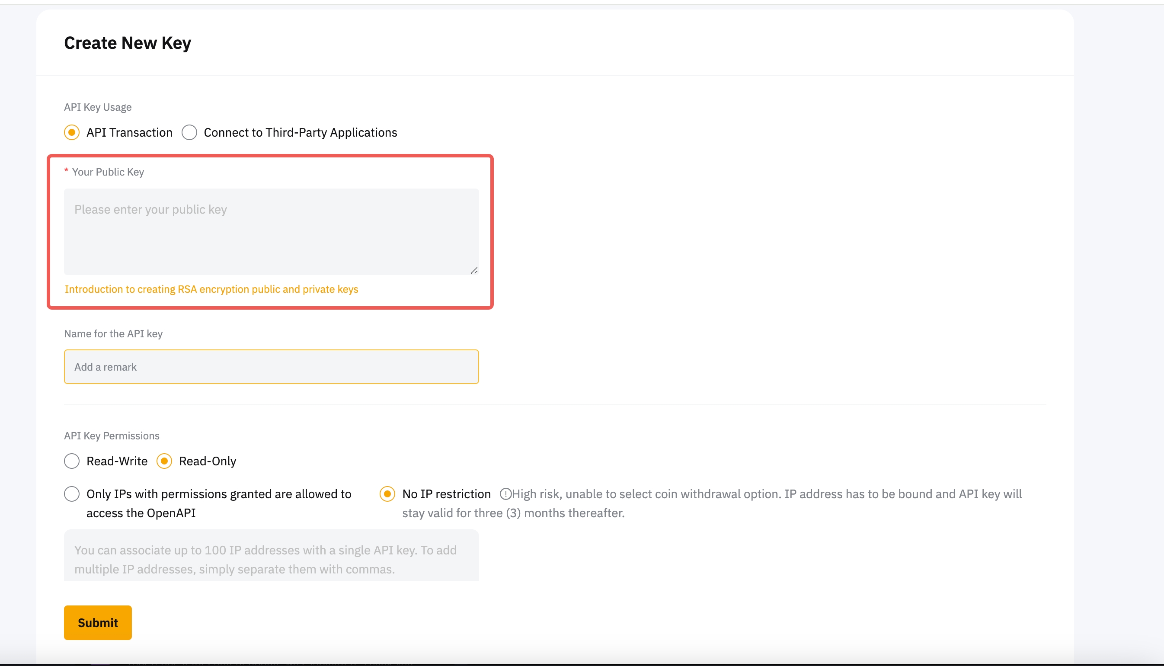Select the API Transaction radio button
The width and height of the screenshot is (1164, 666).
coord(72,133)
